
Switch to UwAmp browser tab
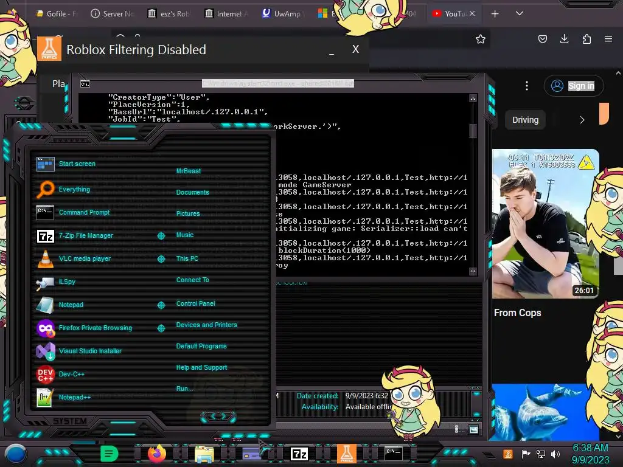pyautogui.click(x=283, y=14)
